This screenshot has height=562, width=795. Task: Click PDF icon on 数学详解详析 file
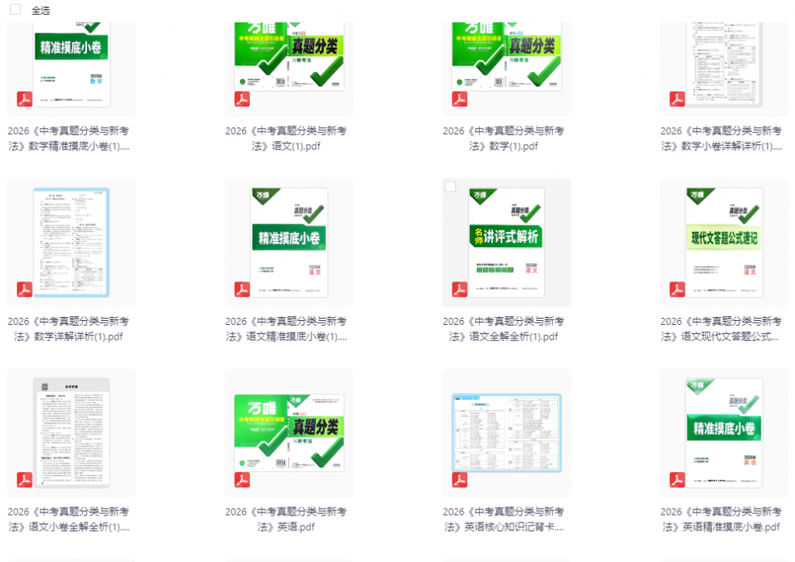[x=24, y=289]
